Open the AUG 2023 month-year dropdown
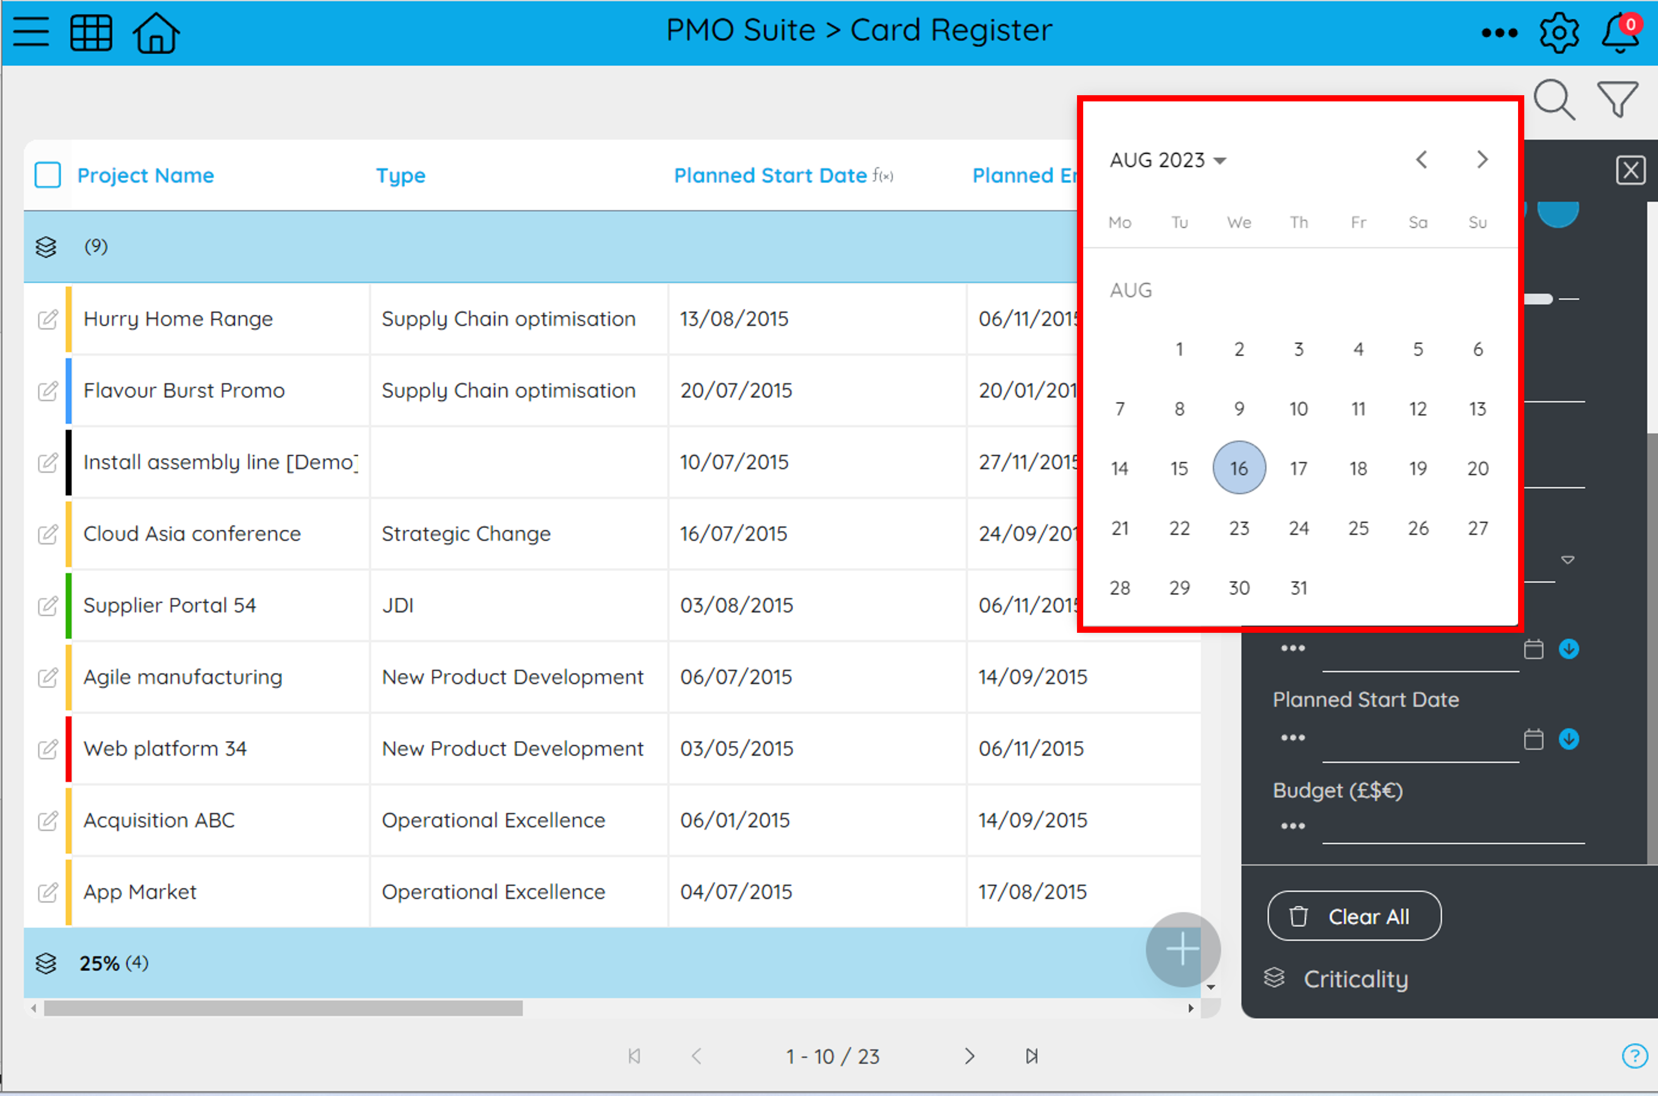 1168,160
